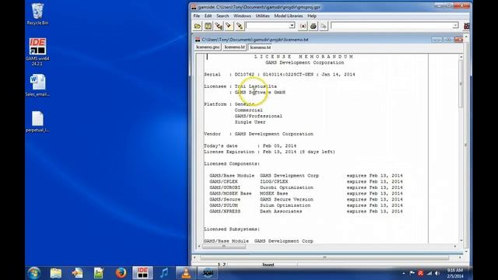Click the 1: 2 cursor position status field
This screenshot has height=280, width=498.
222,264
